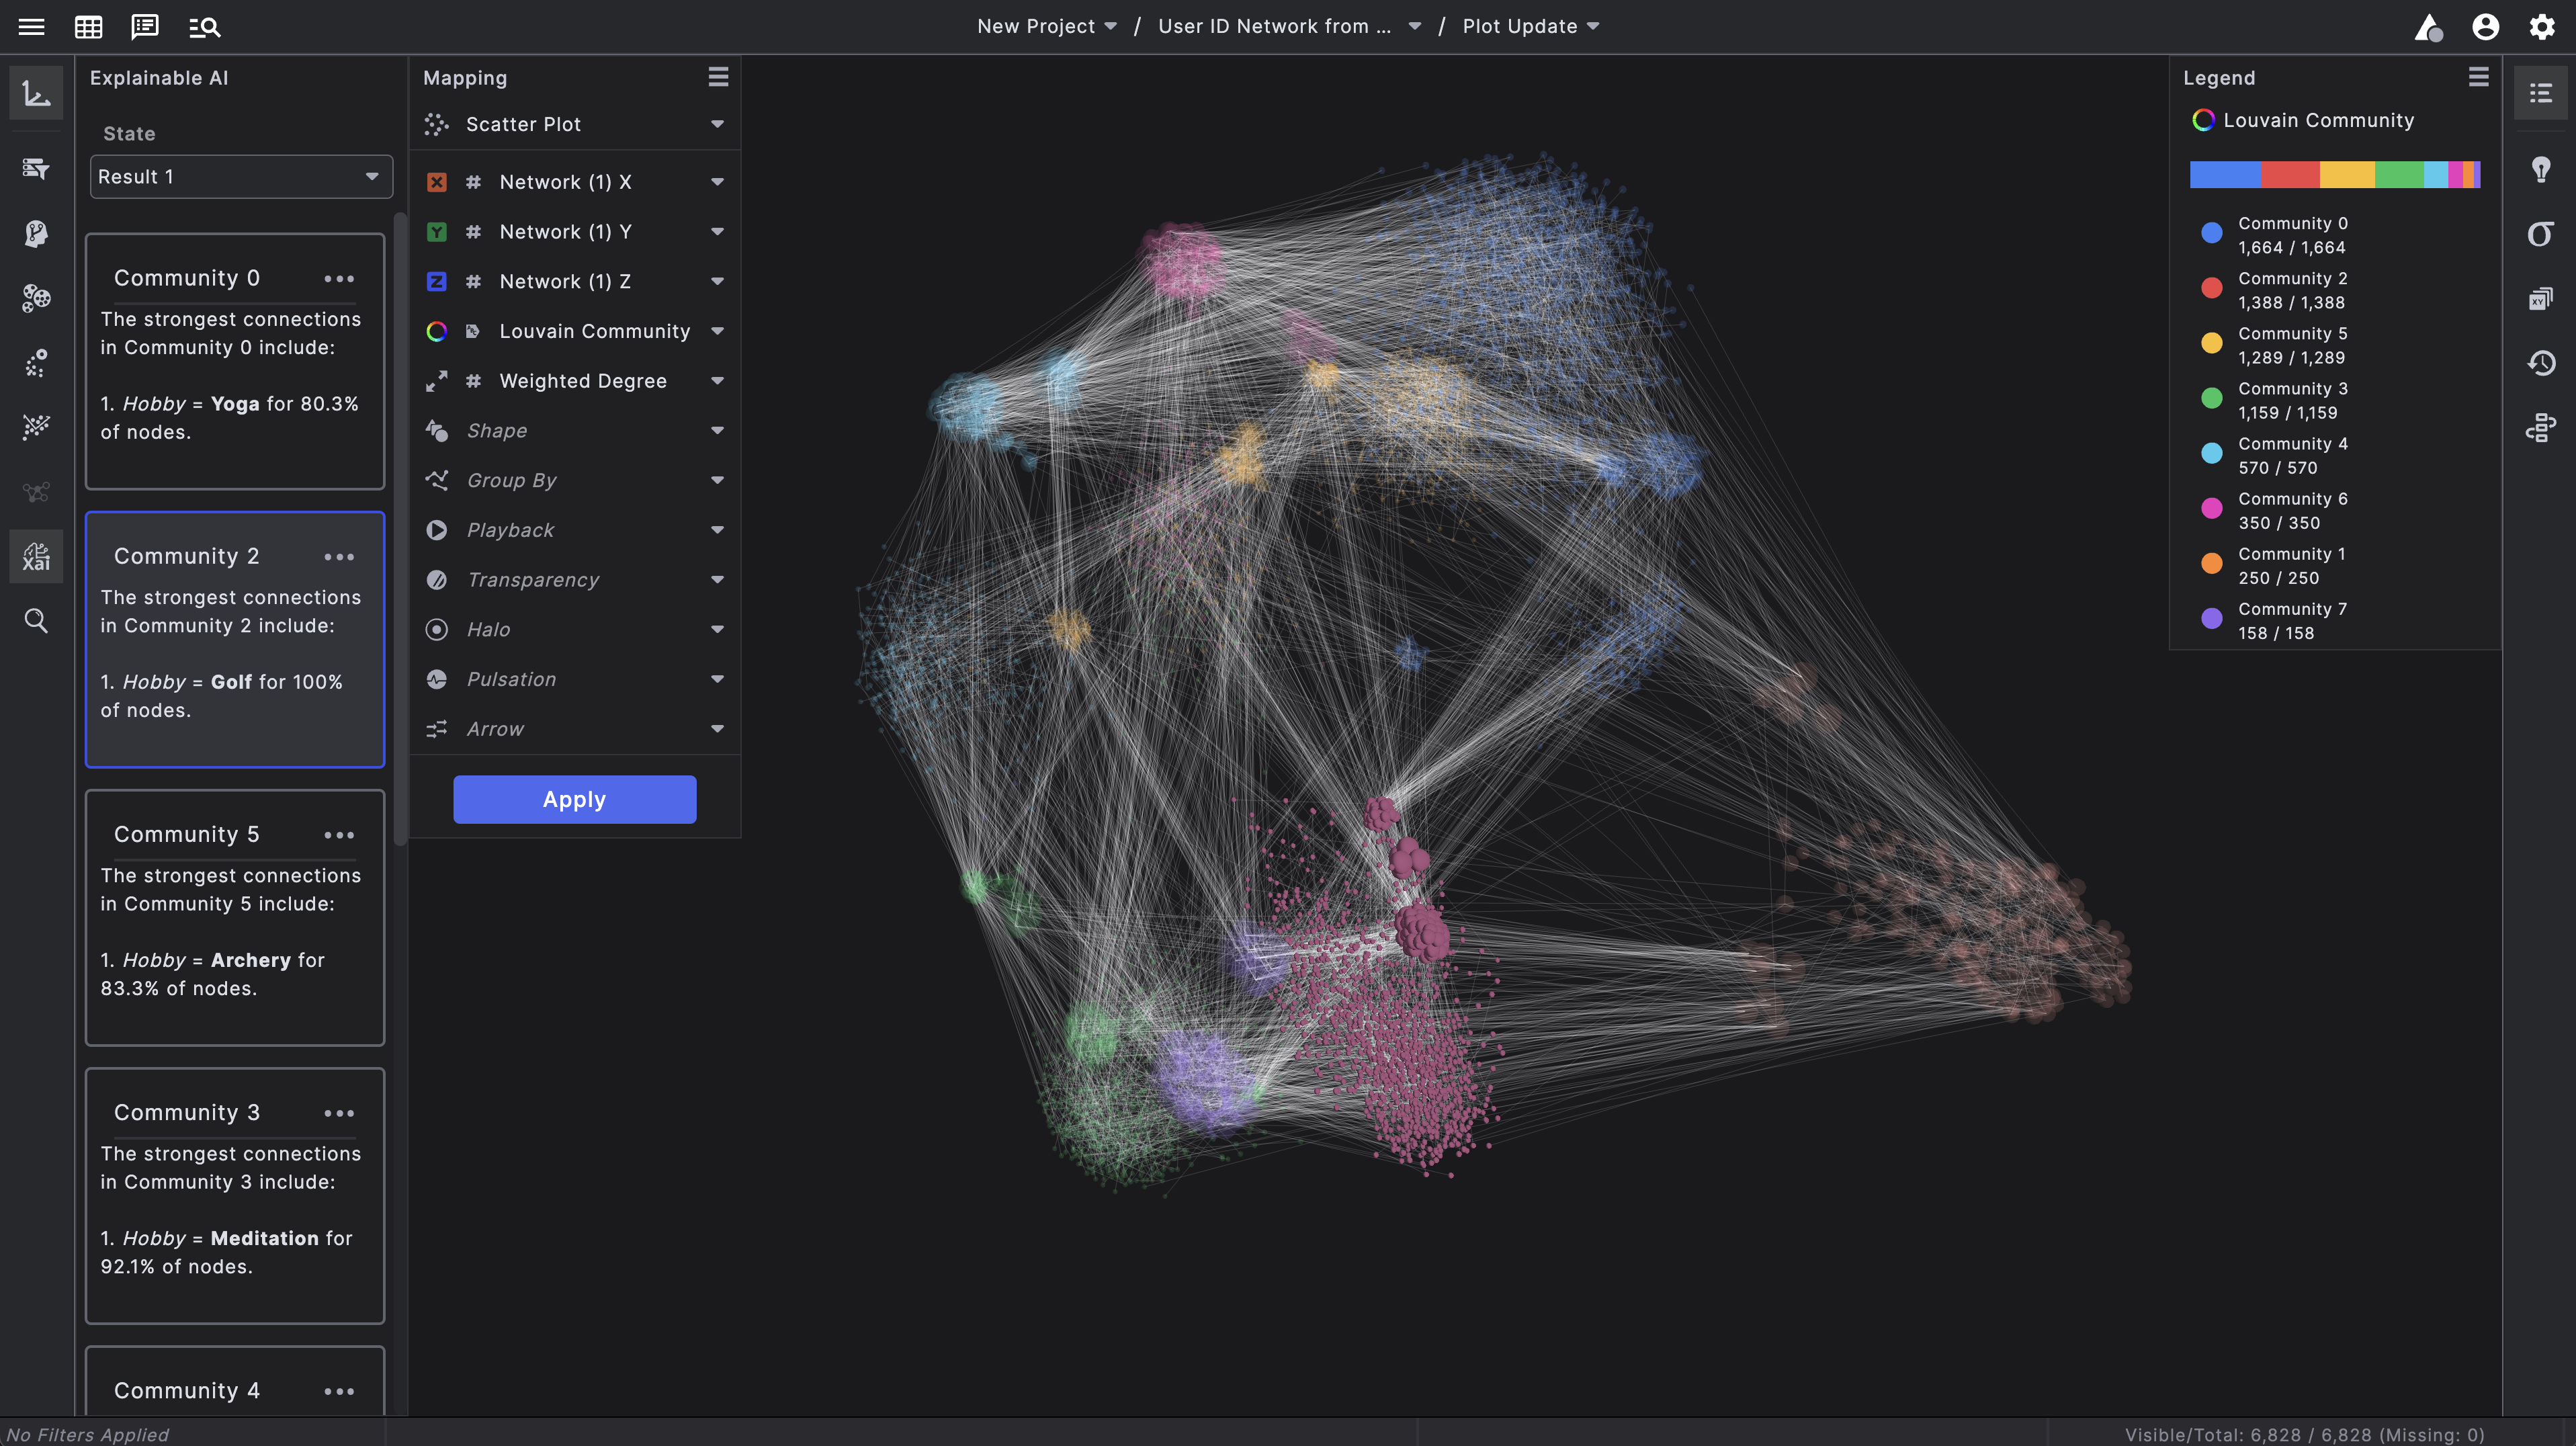Open the history clock icon
Screen dimensions: 2576x1446
click(x=2540, y=362)
